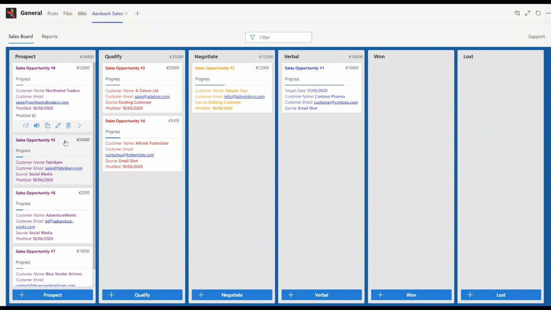Open the conversation pane icon
The height and width of the screenshot is (310, 551).
pyautogui.click(x=517, y=13)
